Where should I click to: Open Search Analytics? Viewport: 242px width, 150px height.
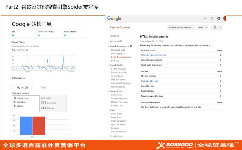coord(119,69)
